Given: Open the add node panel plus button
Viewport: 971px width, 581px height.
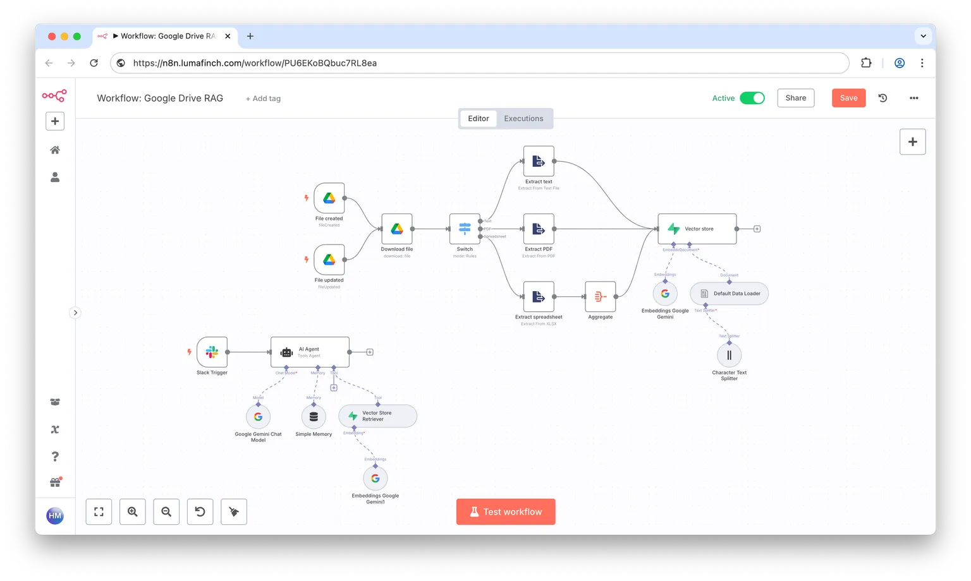Looking at the screenshot, I should click(x=912, y=142).
